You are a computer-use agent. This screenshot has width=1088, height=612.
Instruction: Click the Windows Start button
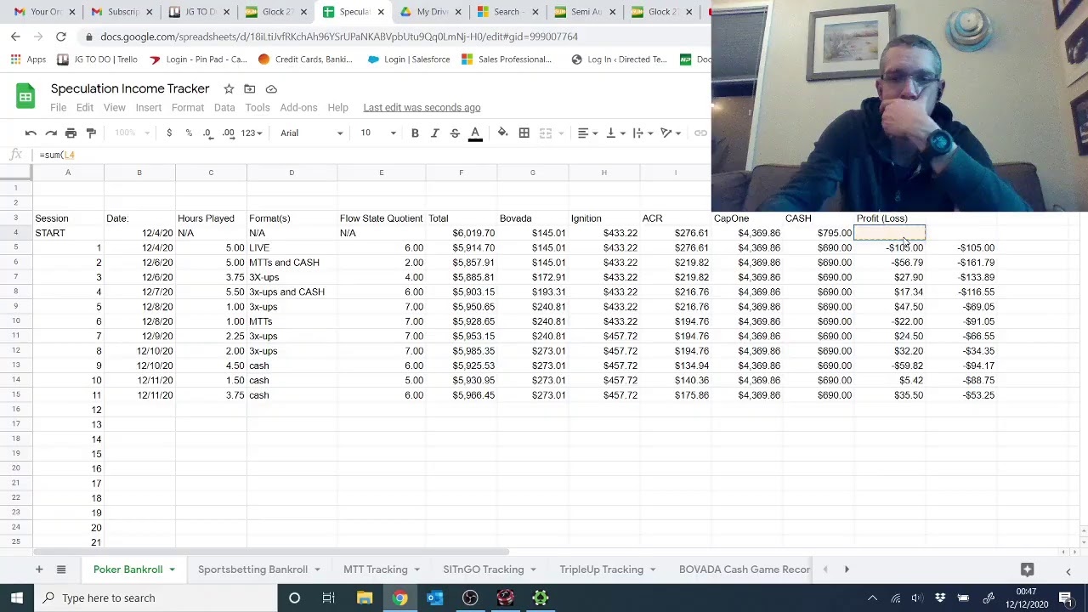tap(17, 598)
